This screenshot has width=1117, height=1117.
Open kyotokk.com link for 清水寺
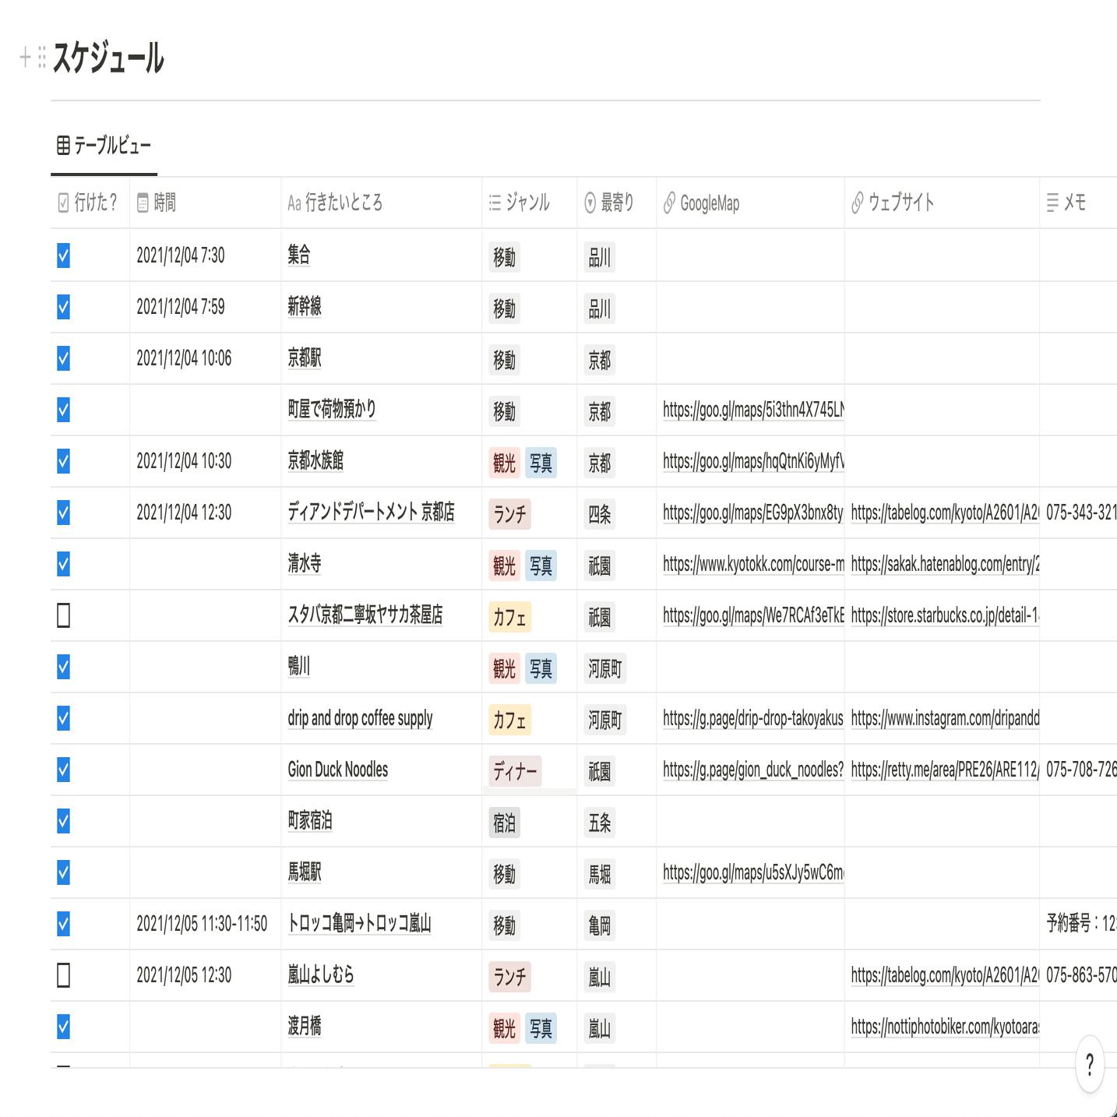[753, 564]
